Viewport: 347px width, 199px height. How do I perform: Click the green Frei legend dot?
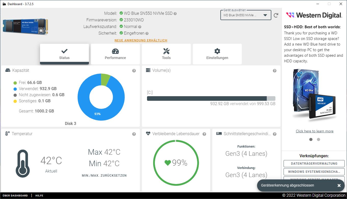click(x=15, y=83)
